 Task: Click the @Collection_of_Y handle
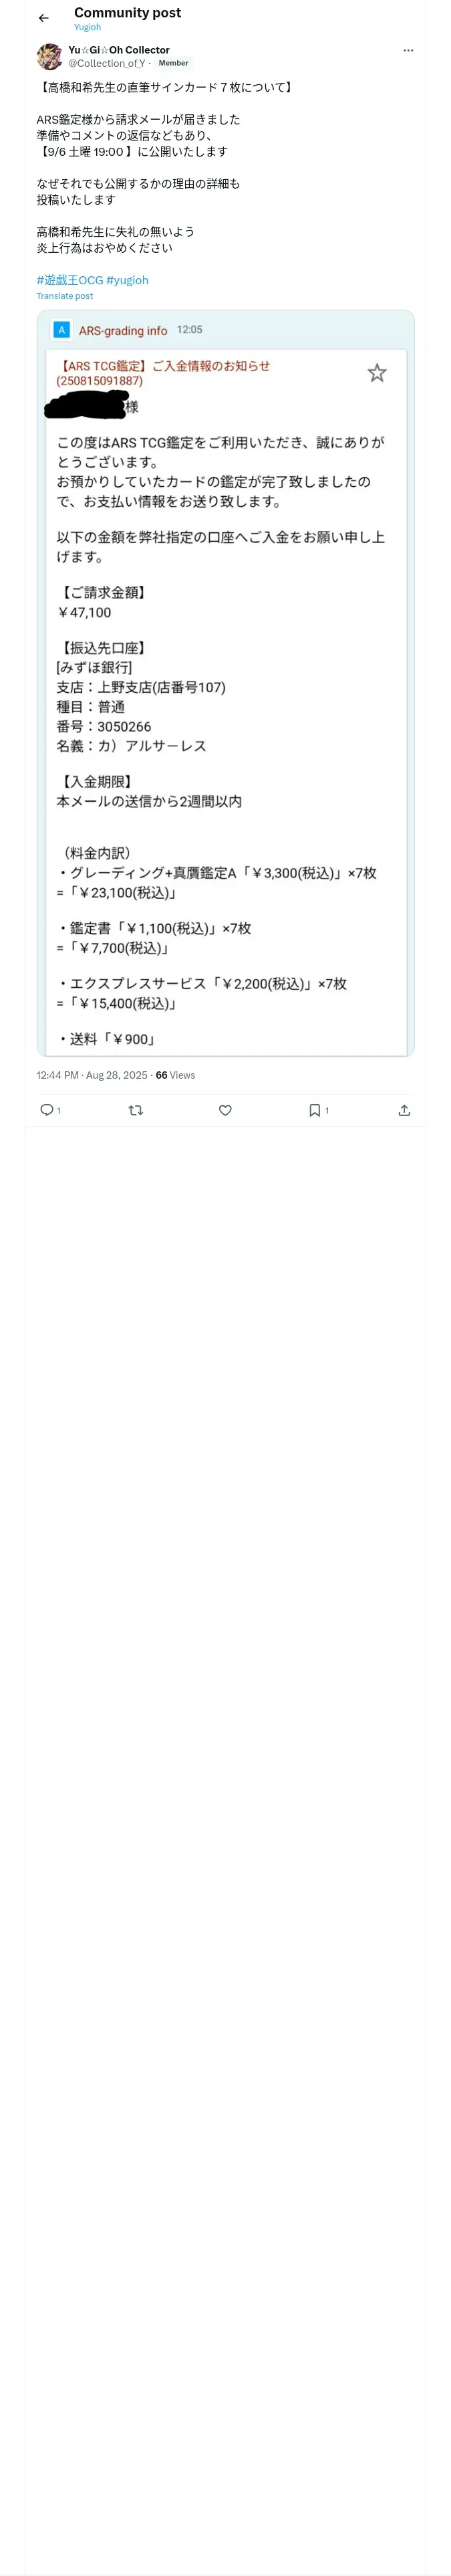click(106, 63)
